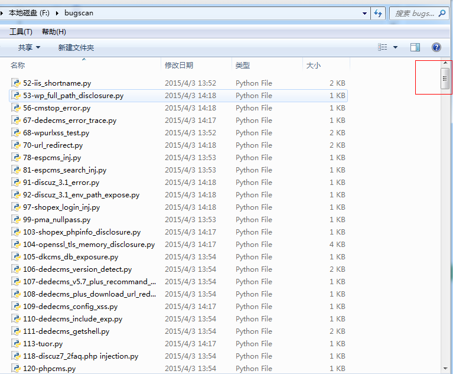This screenshot has width=453, height=374.
Task: Click the scrollbar up arrow
Action: click(445, 63)
